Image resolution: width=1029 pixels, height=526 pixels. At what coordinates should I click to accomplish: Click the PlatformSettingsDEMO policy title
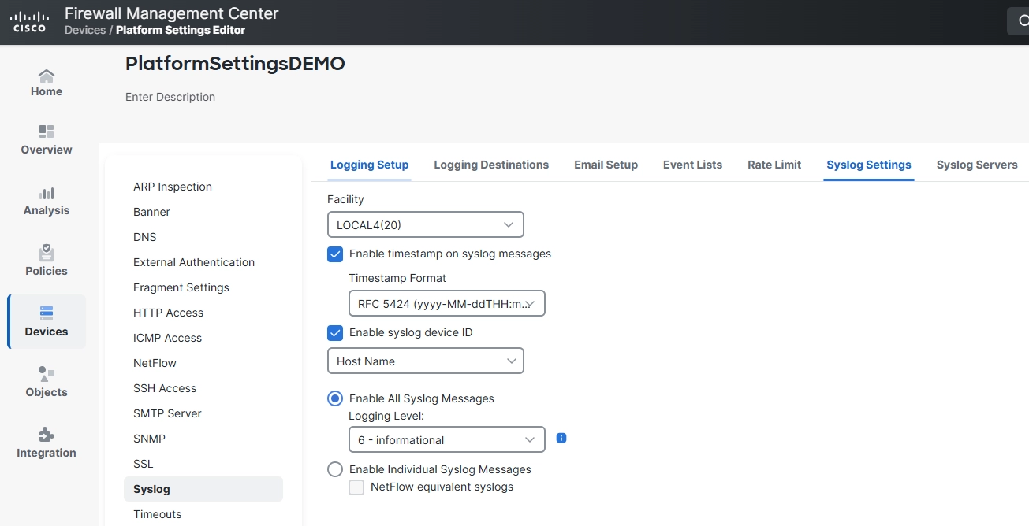(235, 64)
